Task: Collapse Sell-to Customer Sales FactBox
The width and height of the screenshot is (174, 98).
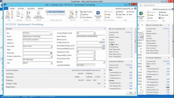Action: tap(131, 29)
